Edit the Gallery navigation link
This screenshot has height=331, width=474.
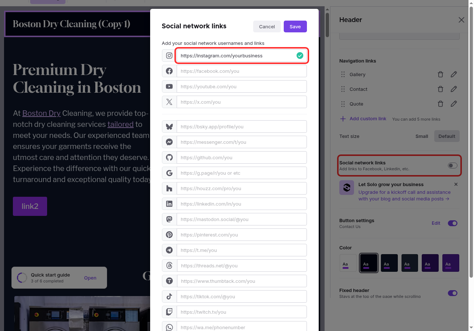[x=454, y=74]
